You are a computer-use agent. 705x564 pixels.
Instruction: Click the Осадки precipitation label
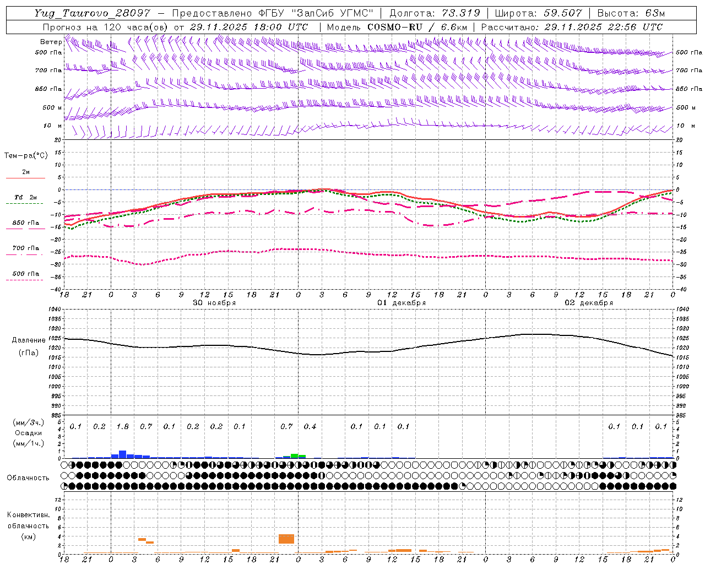[x=29, y=433]
